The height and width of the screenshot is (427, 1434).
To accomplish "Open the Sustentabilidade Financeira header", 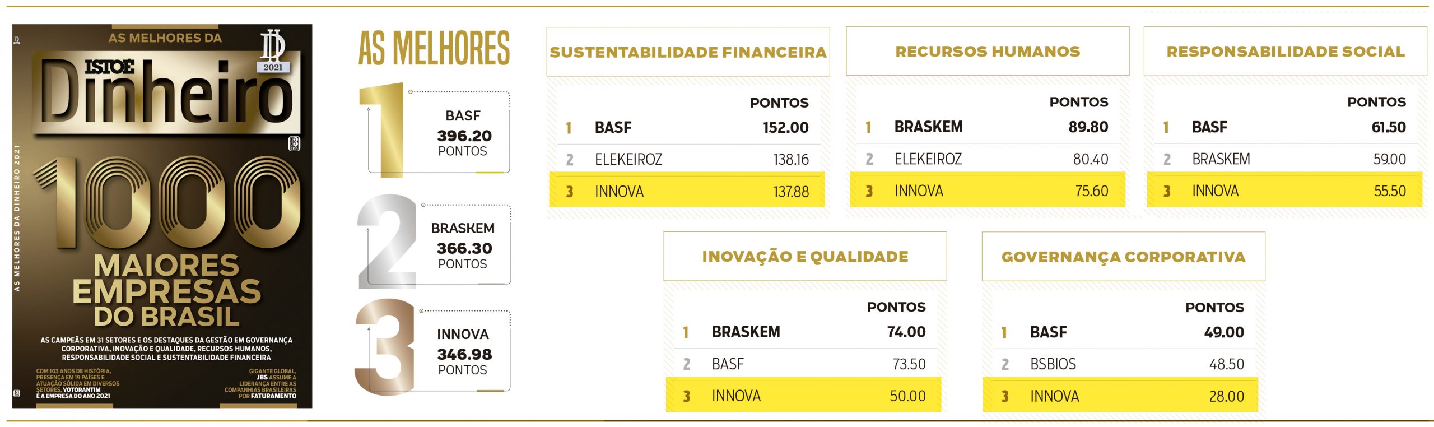I will (688, 52).
